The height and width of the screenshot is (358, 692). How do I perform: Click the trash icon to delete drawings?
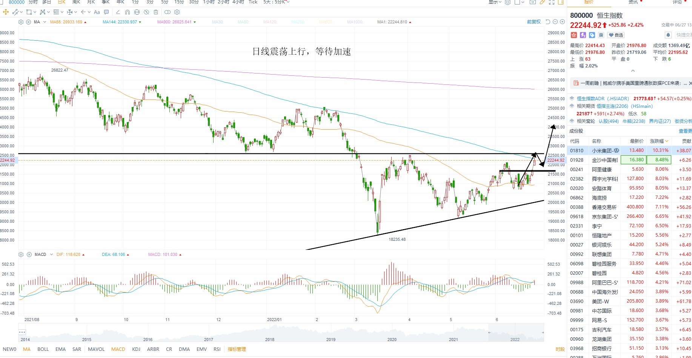[x=156, y=12]
